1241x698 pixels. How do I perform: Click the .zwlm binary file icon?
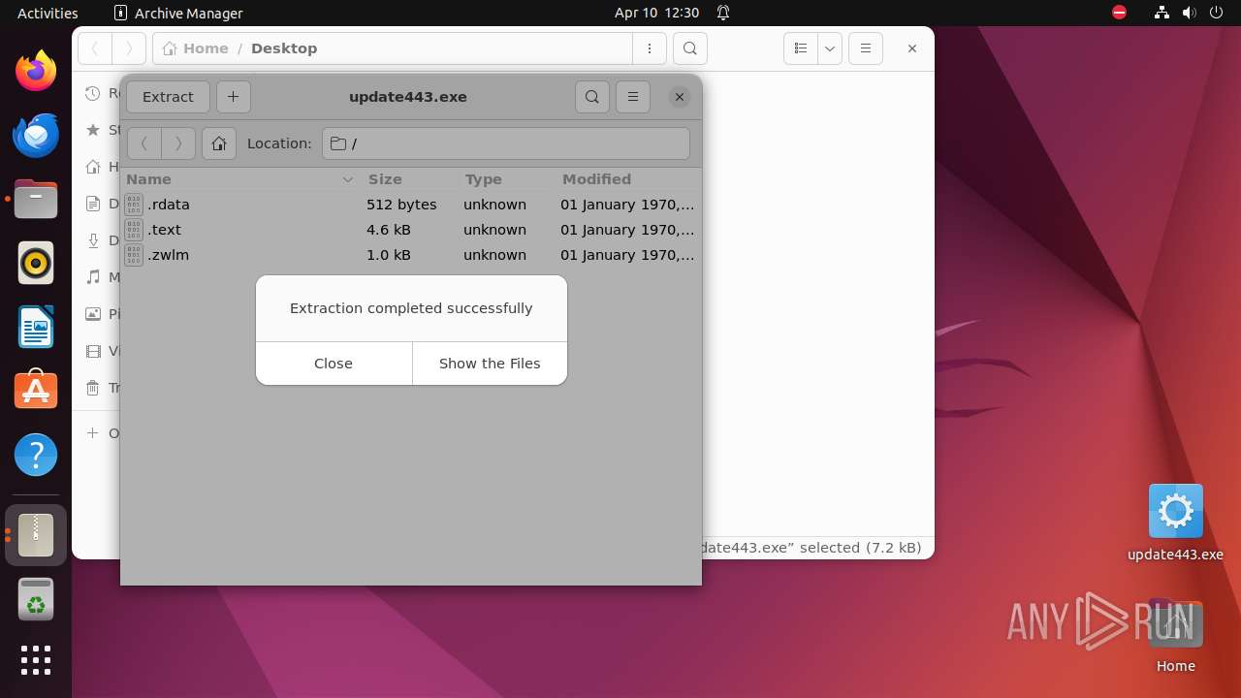134,255
